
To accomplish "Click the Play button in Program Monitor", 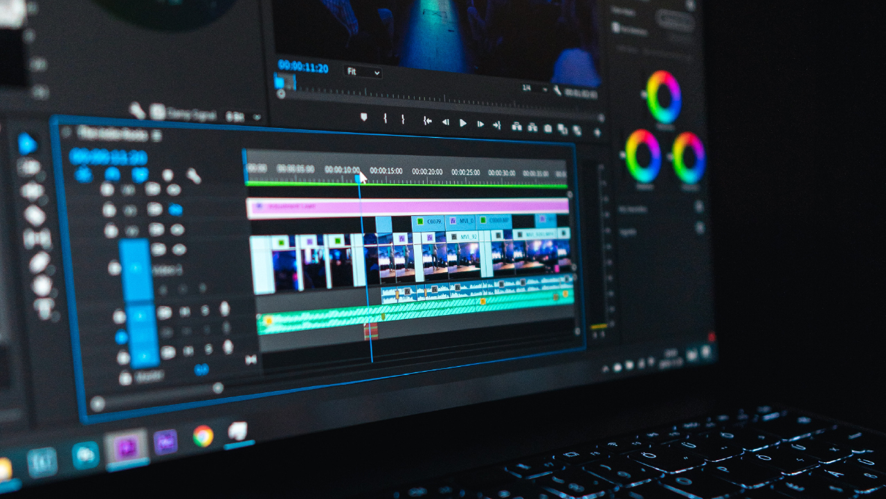I will point(463,123).
